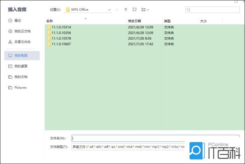Viewport: 245px width, 164px height.
Task: Create a new folder
Action: click(x=134, y=10)
